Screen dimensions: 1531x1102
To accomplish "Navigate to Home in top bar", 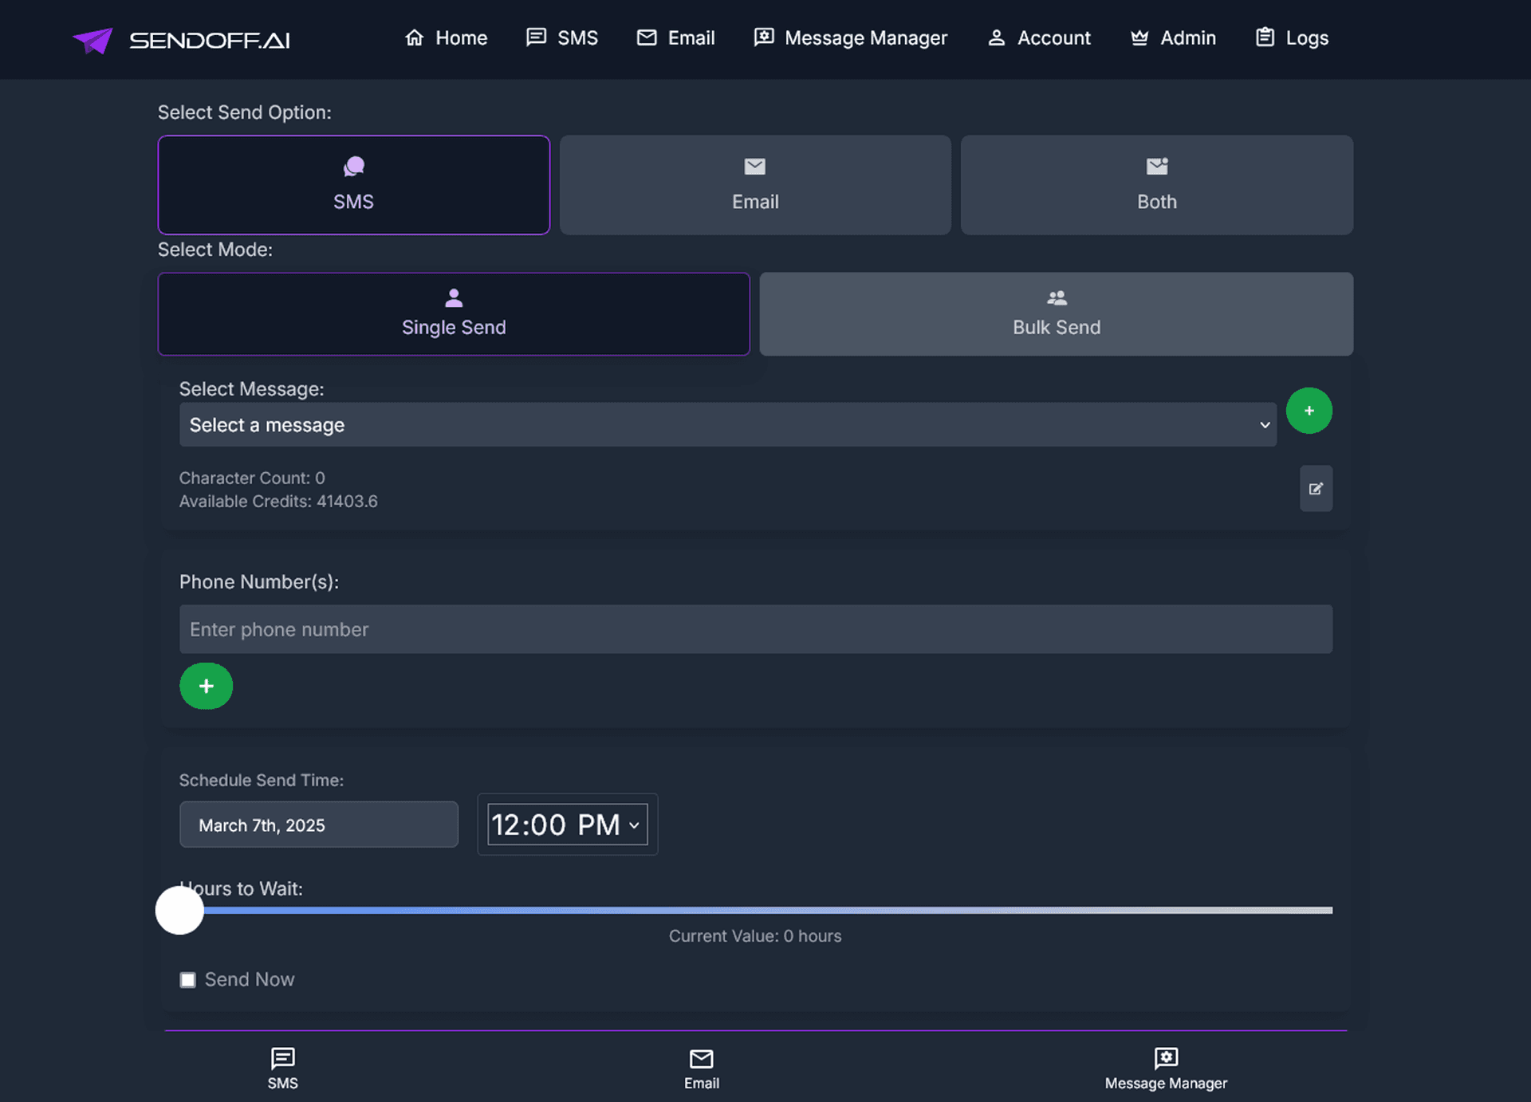I will (x=446, y=37).
